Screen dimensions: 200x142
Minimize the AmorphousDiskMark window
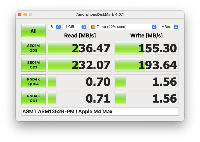coord(25,15)
